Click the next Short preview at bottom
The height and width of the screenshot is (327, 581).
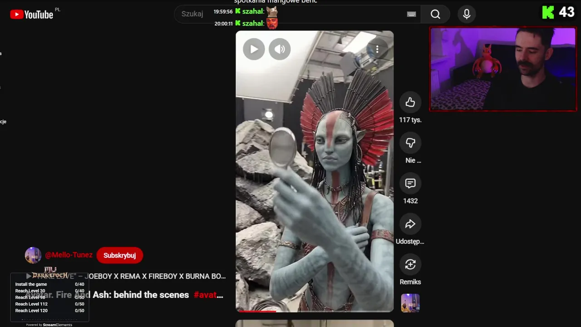point(315,323)
